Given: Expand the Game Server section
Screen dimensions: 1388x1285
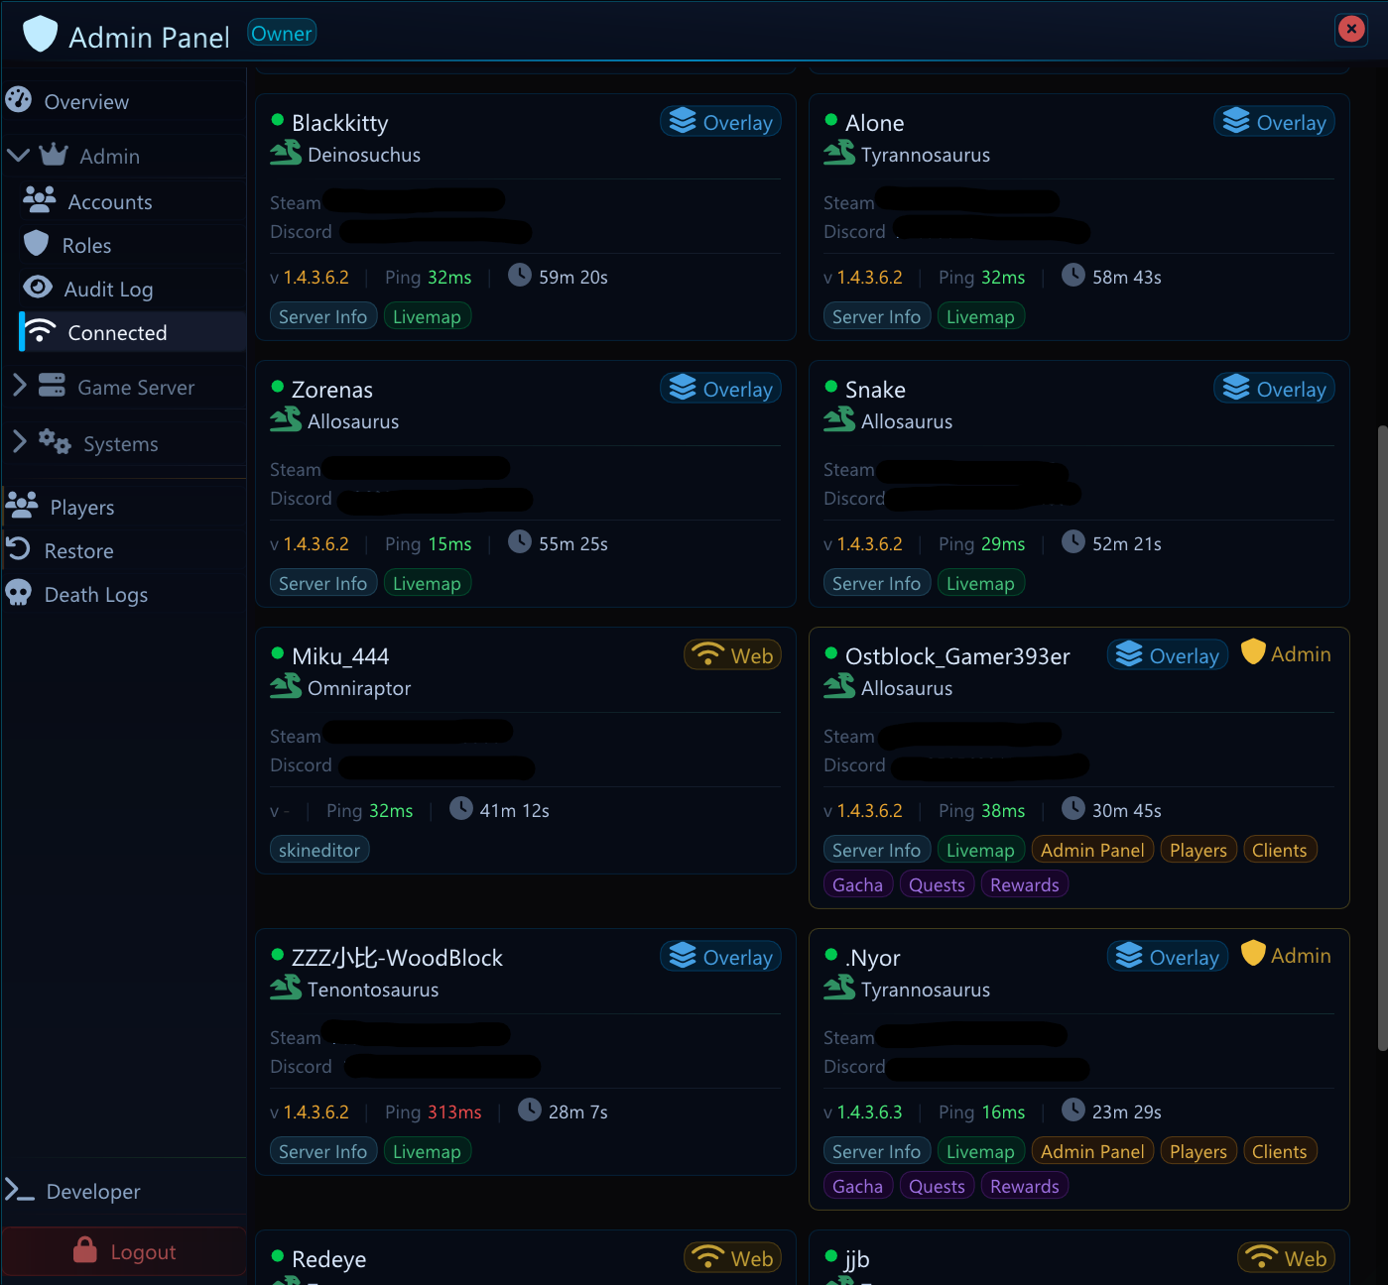Looking at the screenshot, I should point(123,387).
